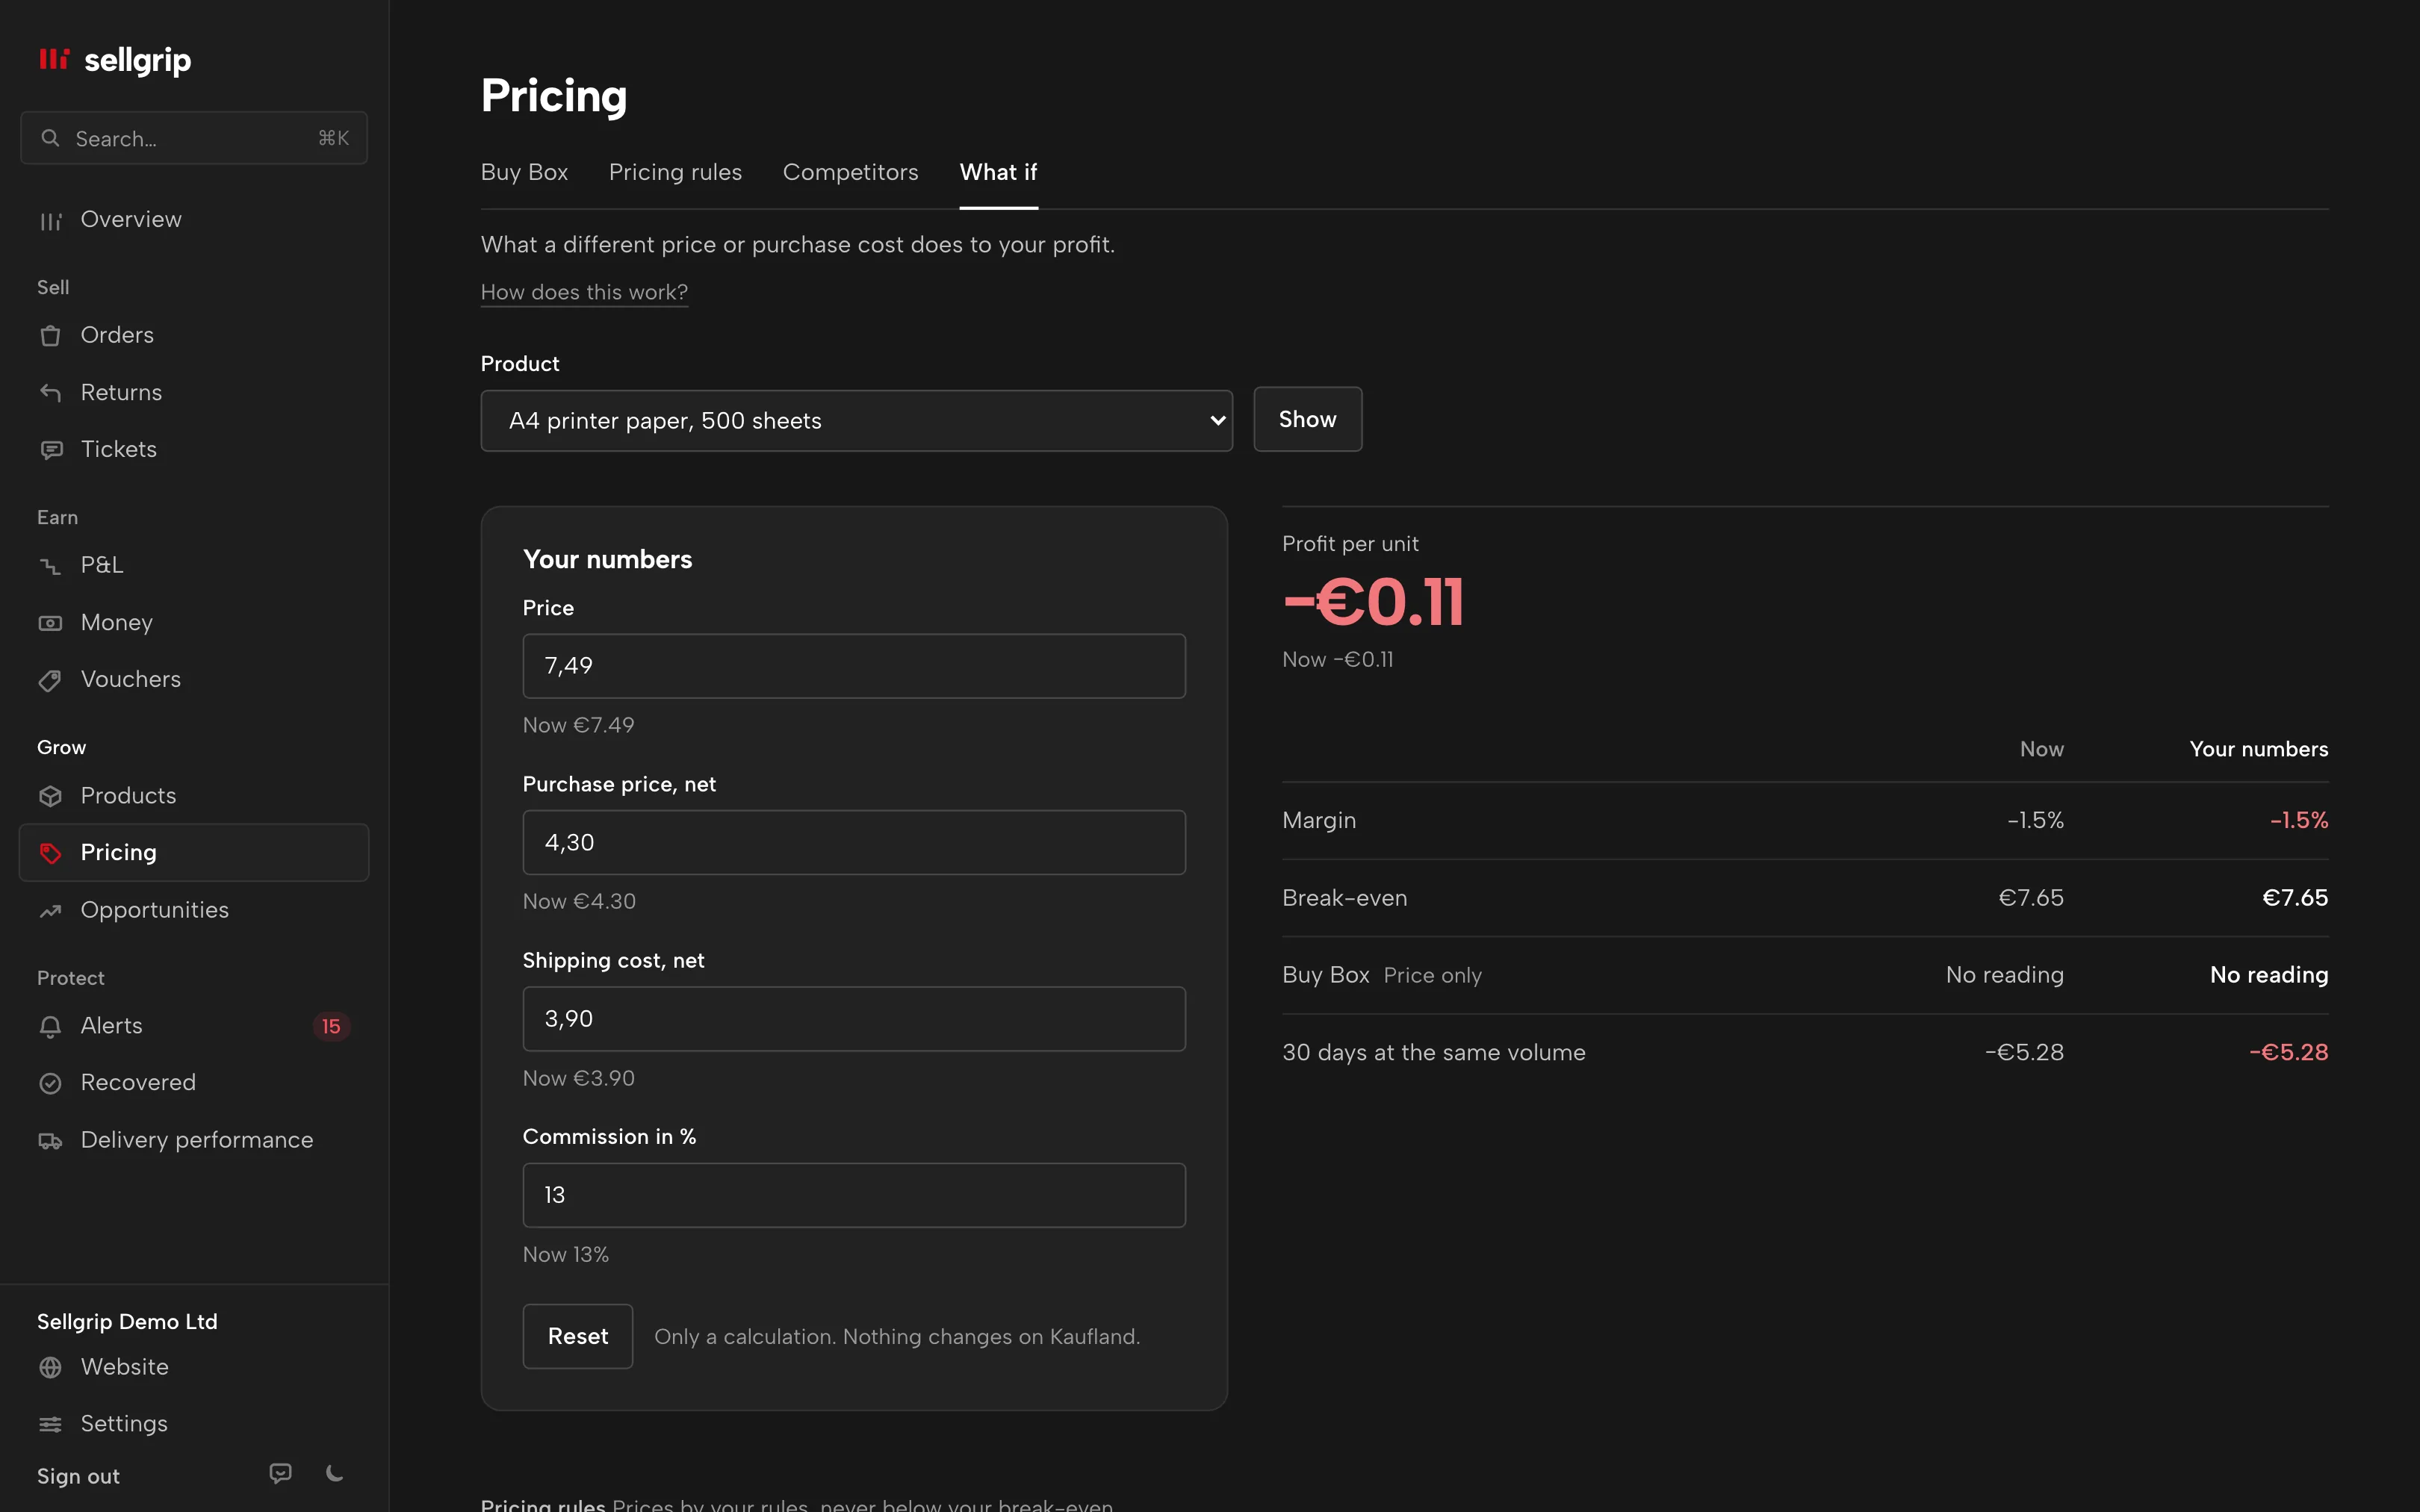Click the Returns arrow icon
The height and width of the screenshot is (1512, 2420).
tap(50, 393)
